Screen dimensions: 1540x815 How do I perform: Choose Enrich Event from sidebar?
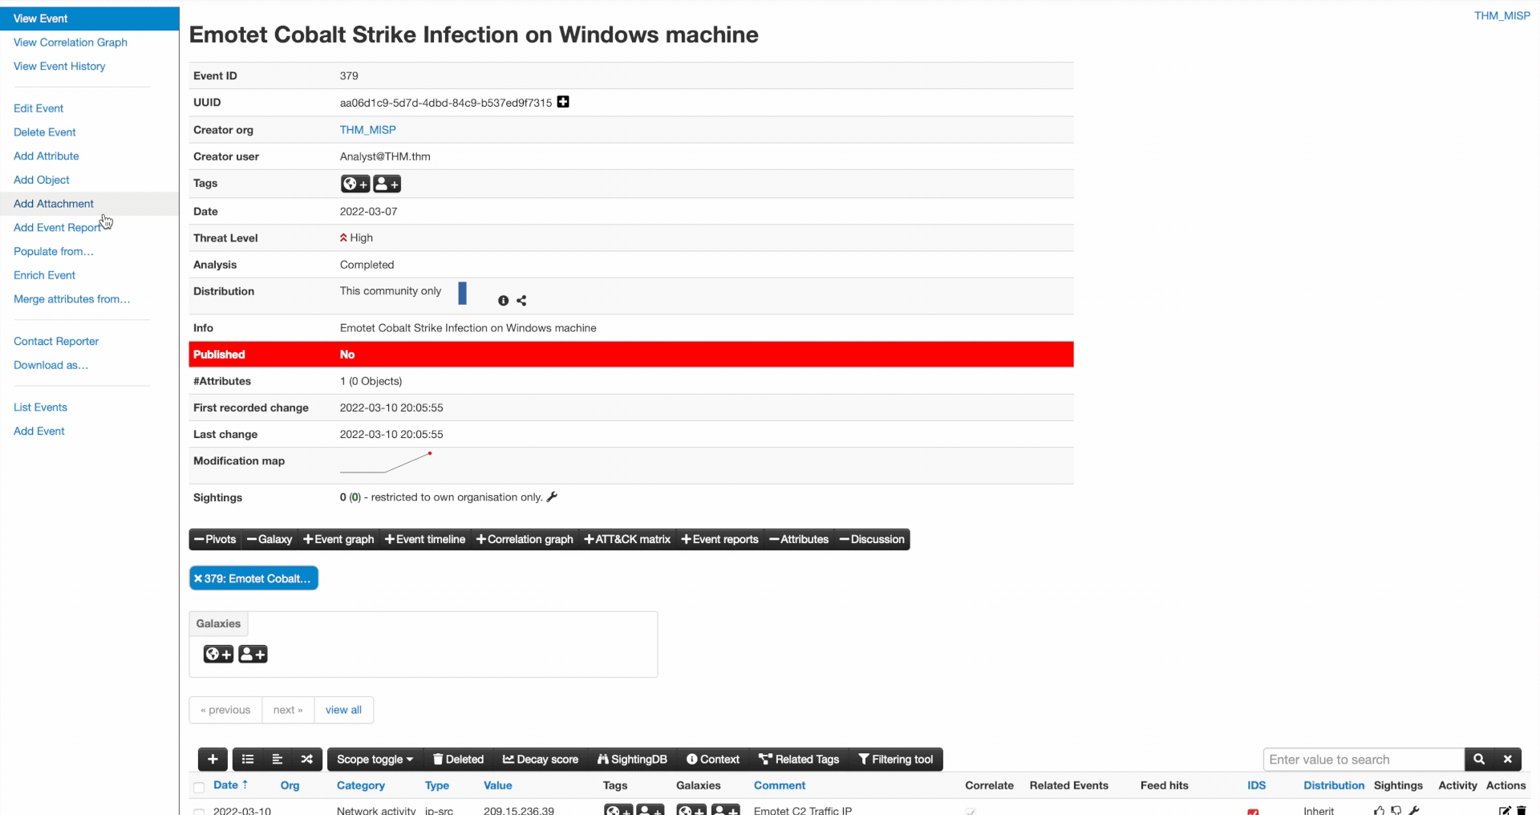coord(45,275)
